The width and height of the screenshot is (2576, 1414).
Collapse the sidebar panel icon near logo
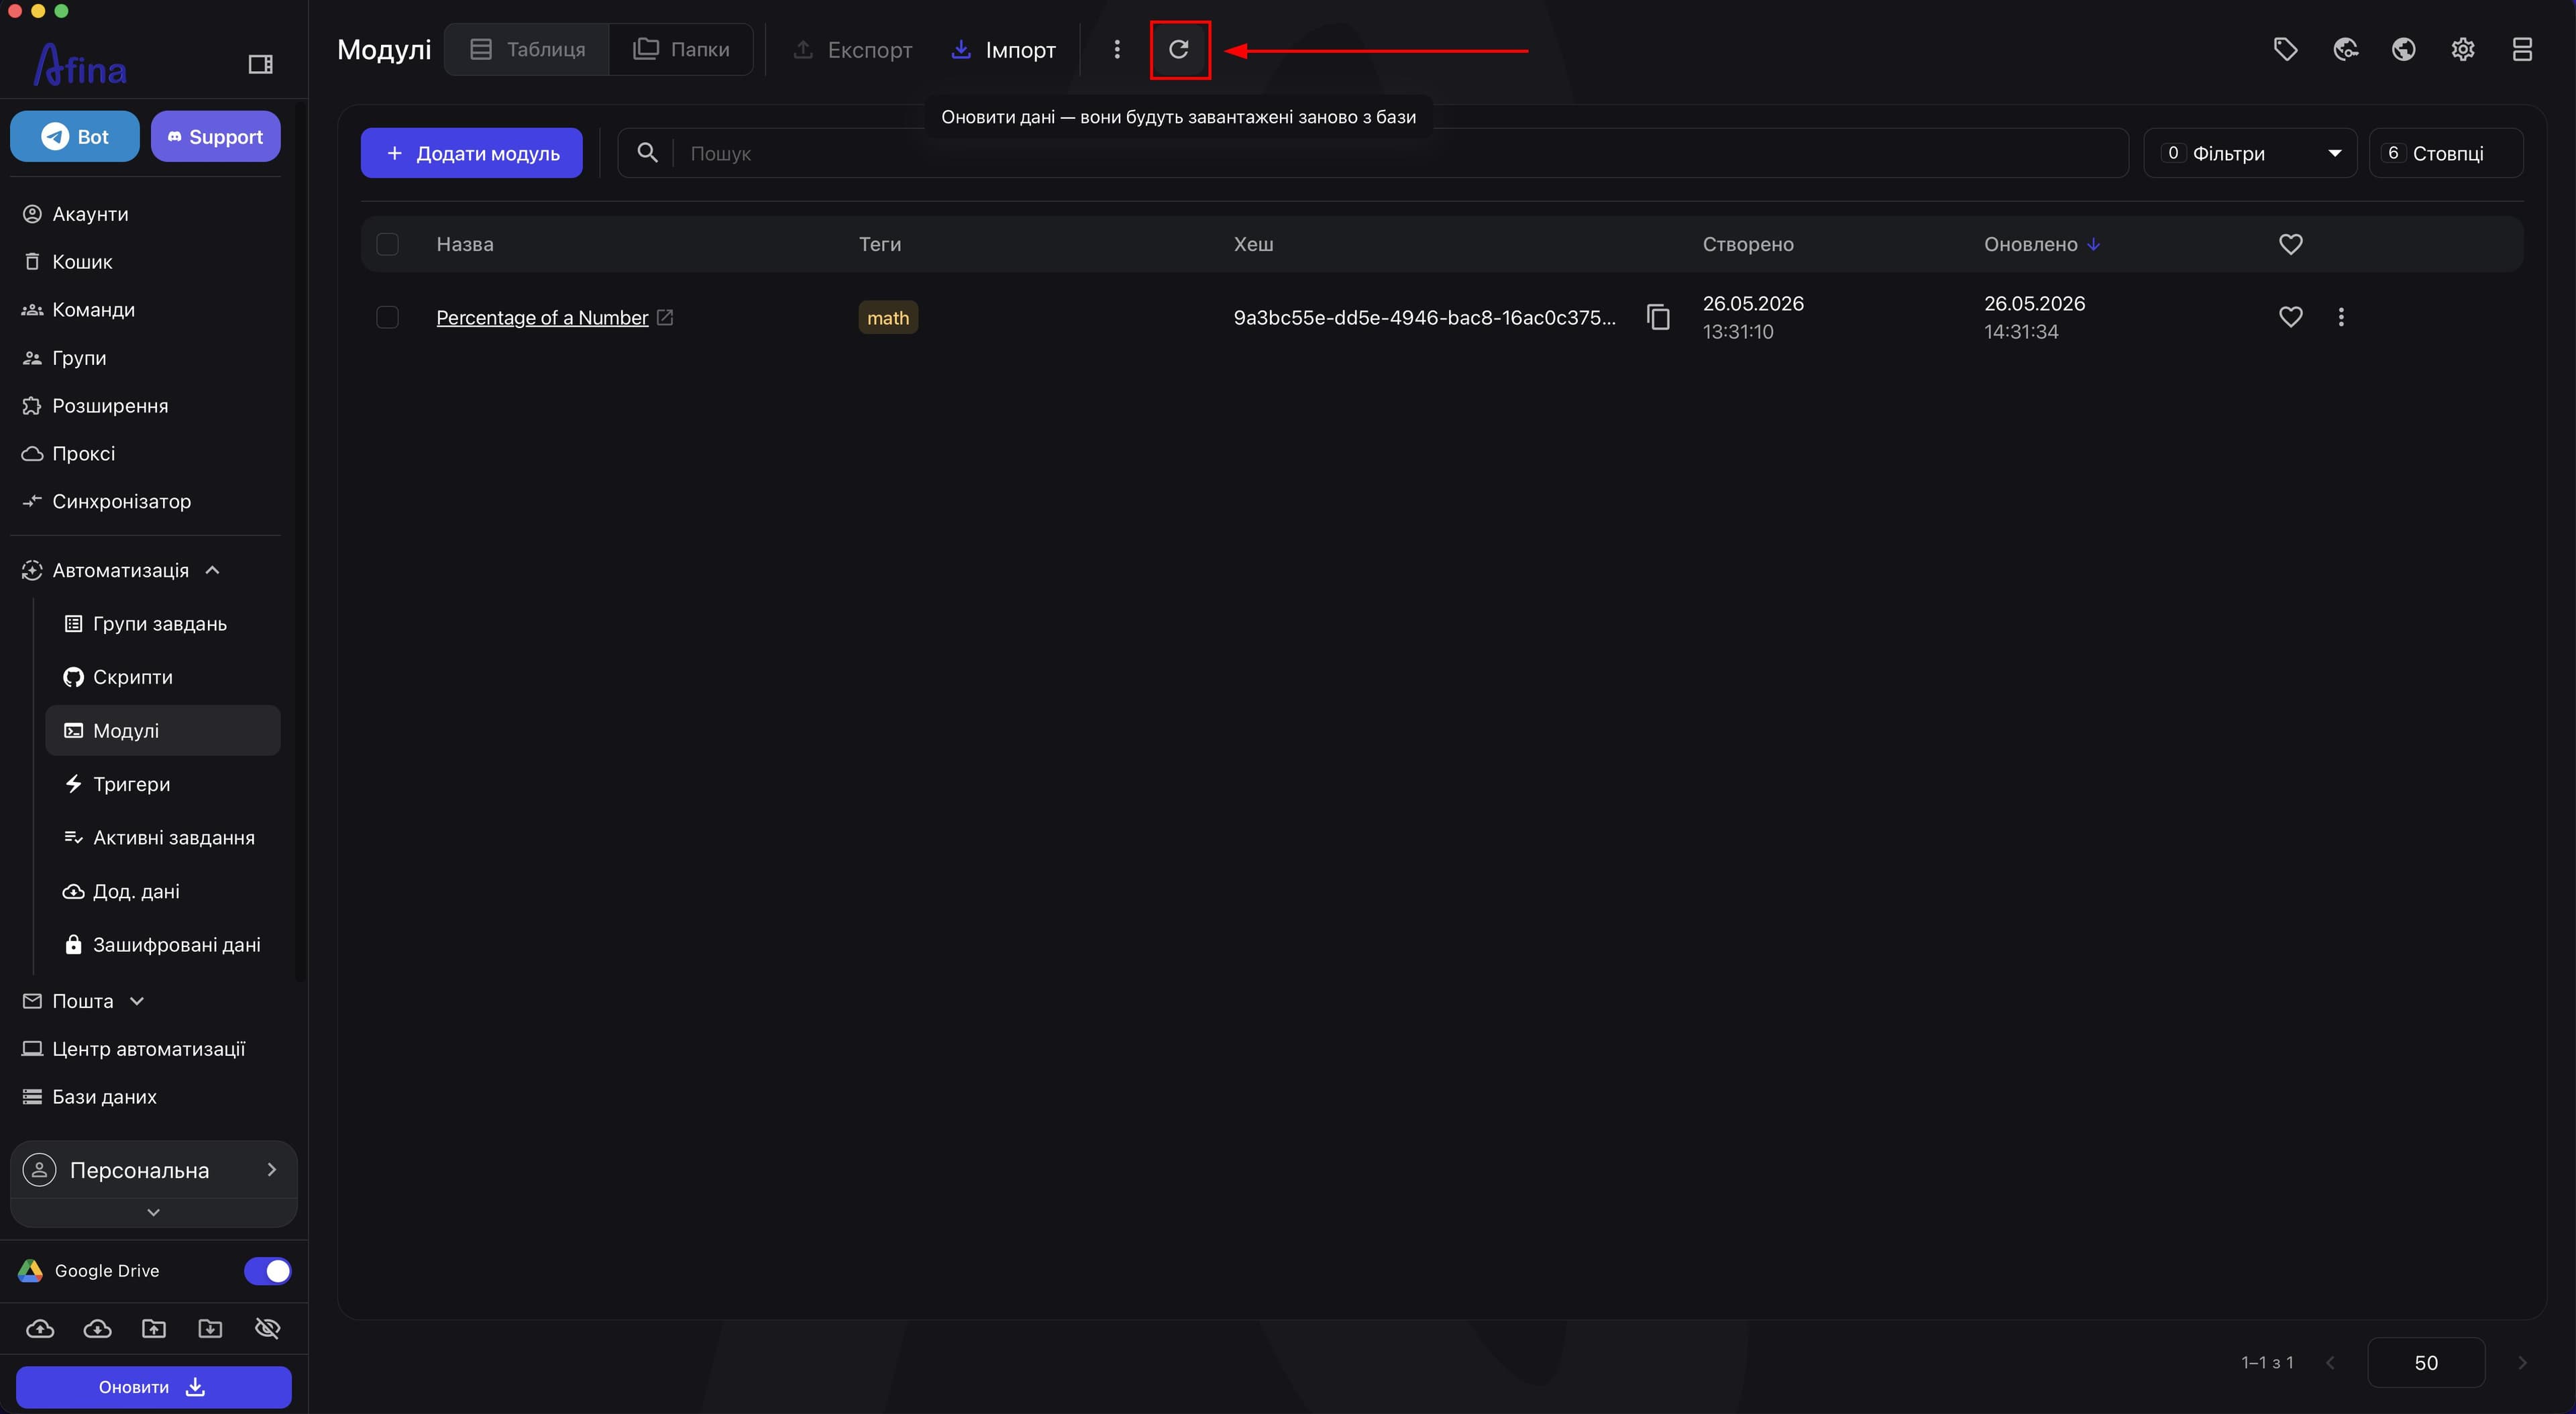click(260, 64)
